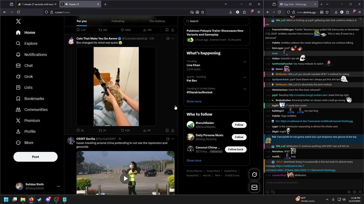Open Steam from the taskbar
364x204 pixels.
tap(40, 199)
